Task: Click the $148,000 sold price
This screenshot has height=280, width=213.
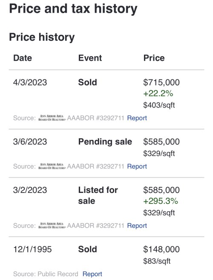Action: click(161, 249)
